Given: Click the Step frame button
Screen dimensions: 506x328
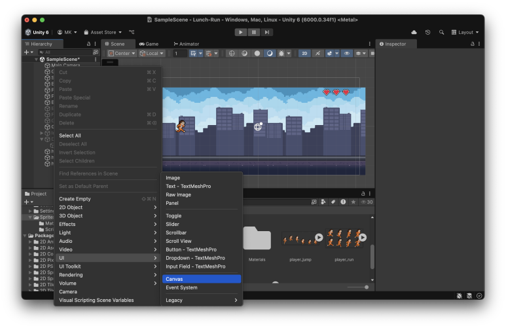Looking at the screenshot, I should (x=267, y=32).
